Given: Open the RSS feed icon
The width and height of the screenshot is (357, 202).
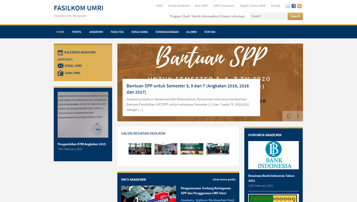Looking at the screenshot, I should point(299,6).
